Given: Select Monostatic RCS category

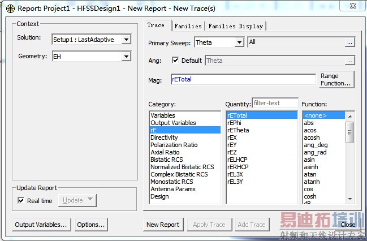Looking at the screenshot, I should coord(185,182).
